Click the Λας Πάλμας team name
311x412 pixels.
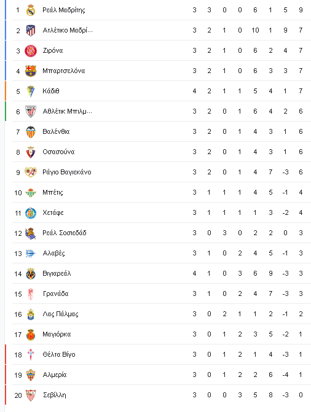pyautogui.click(x=60, y=314)
